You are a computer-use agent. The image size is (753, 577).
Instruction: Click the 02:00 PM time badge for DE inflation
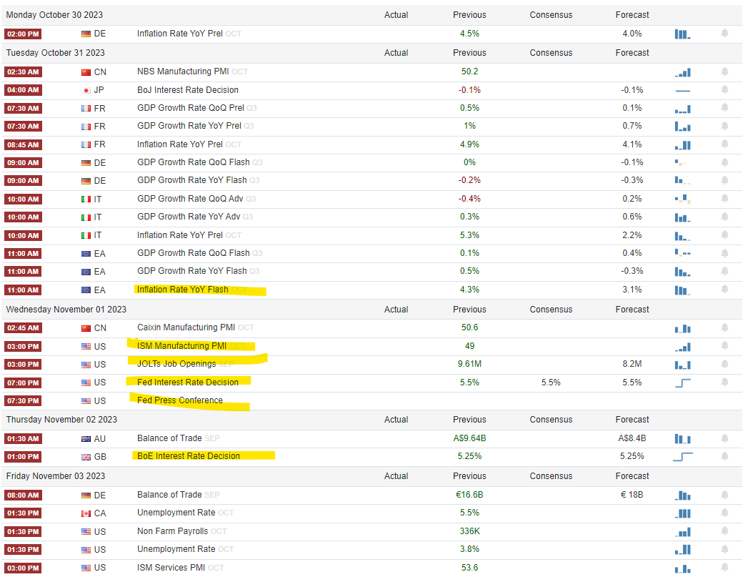pos(23,34)
